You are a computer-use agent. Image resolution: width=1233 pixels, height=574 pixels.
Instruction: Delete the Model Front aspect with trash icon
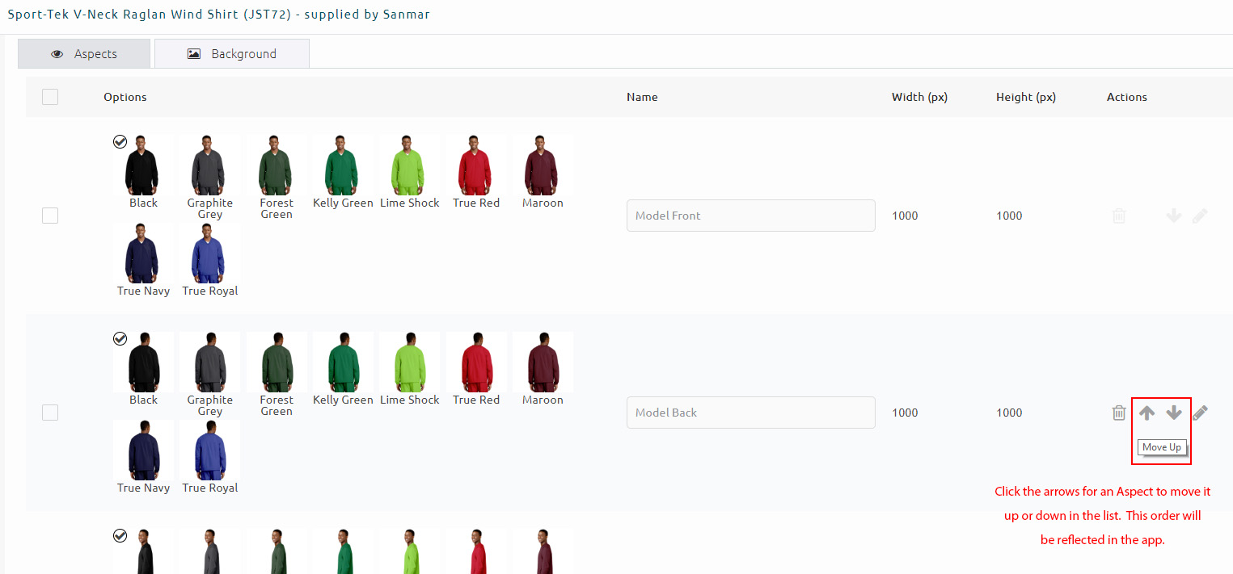1119,216
